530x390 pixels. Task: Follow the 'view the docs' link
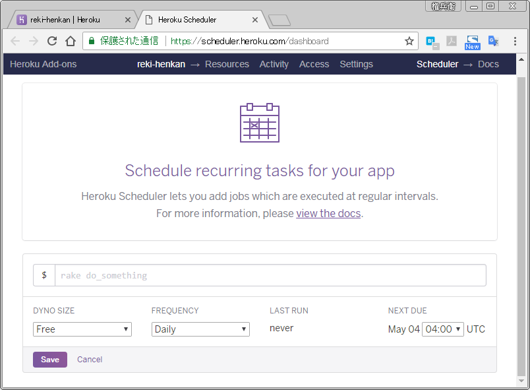pos(328,214)
